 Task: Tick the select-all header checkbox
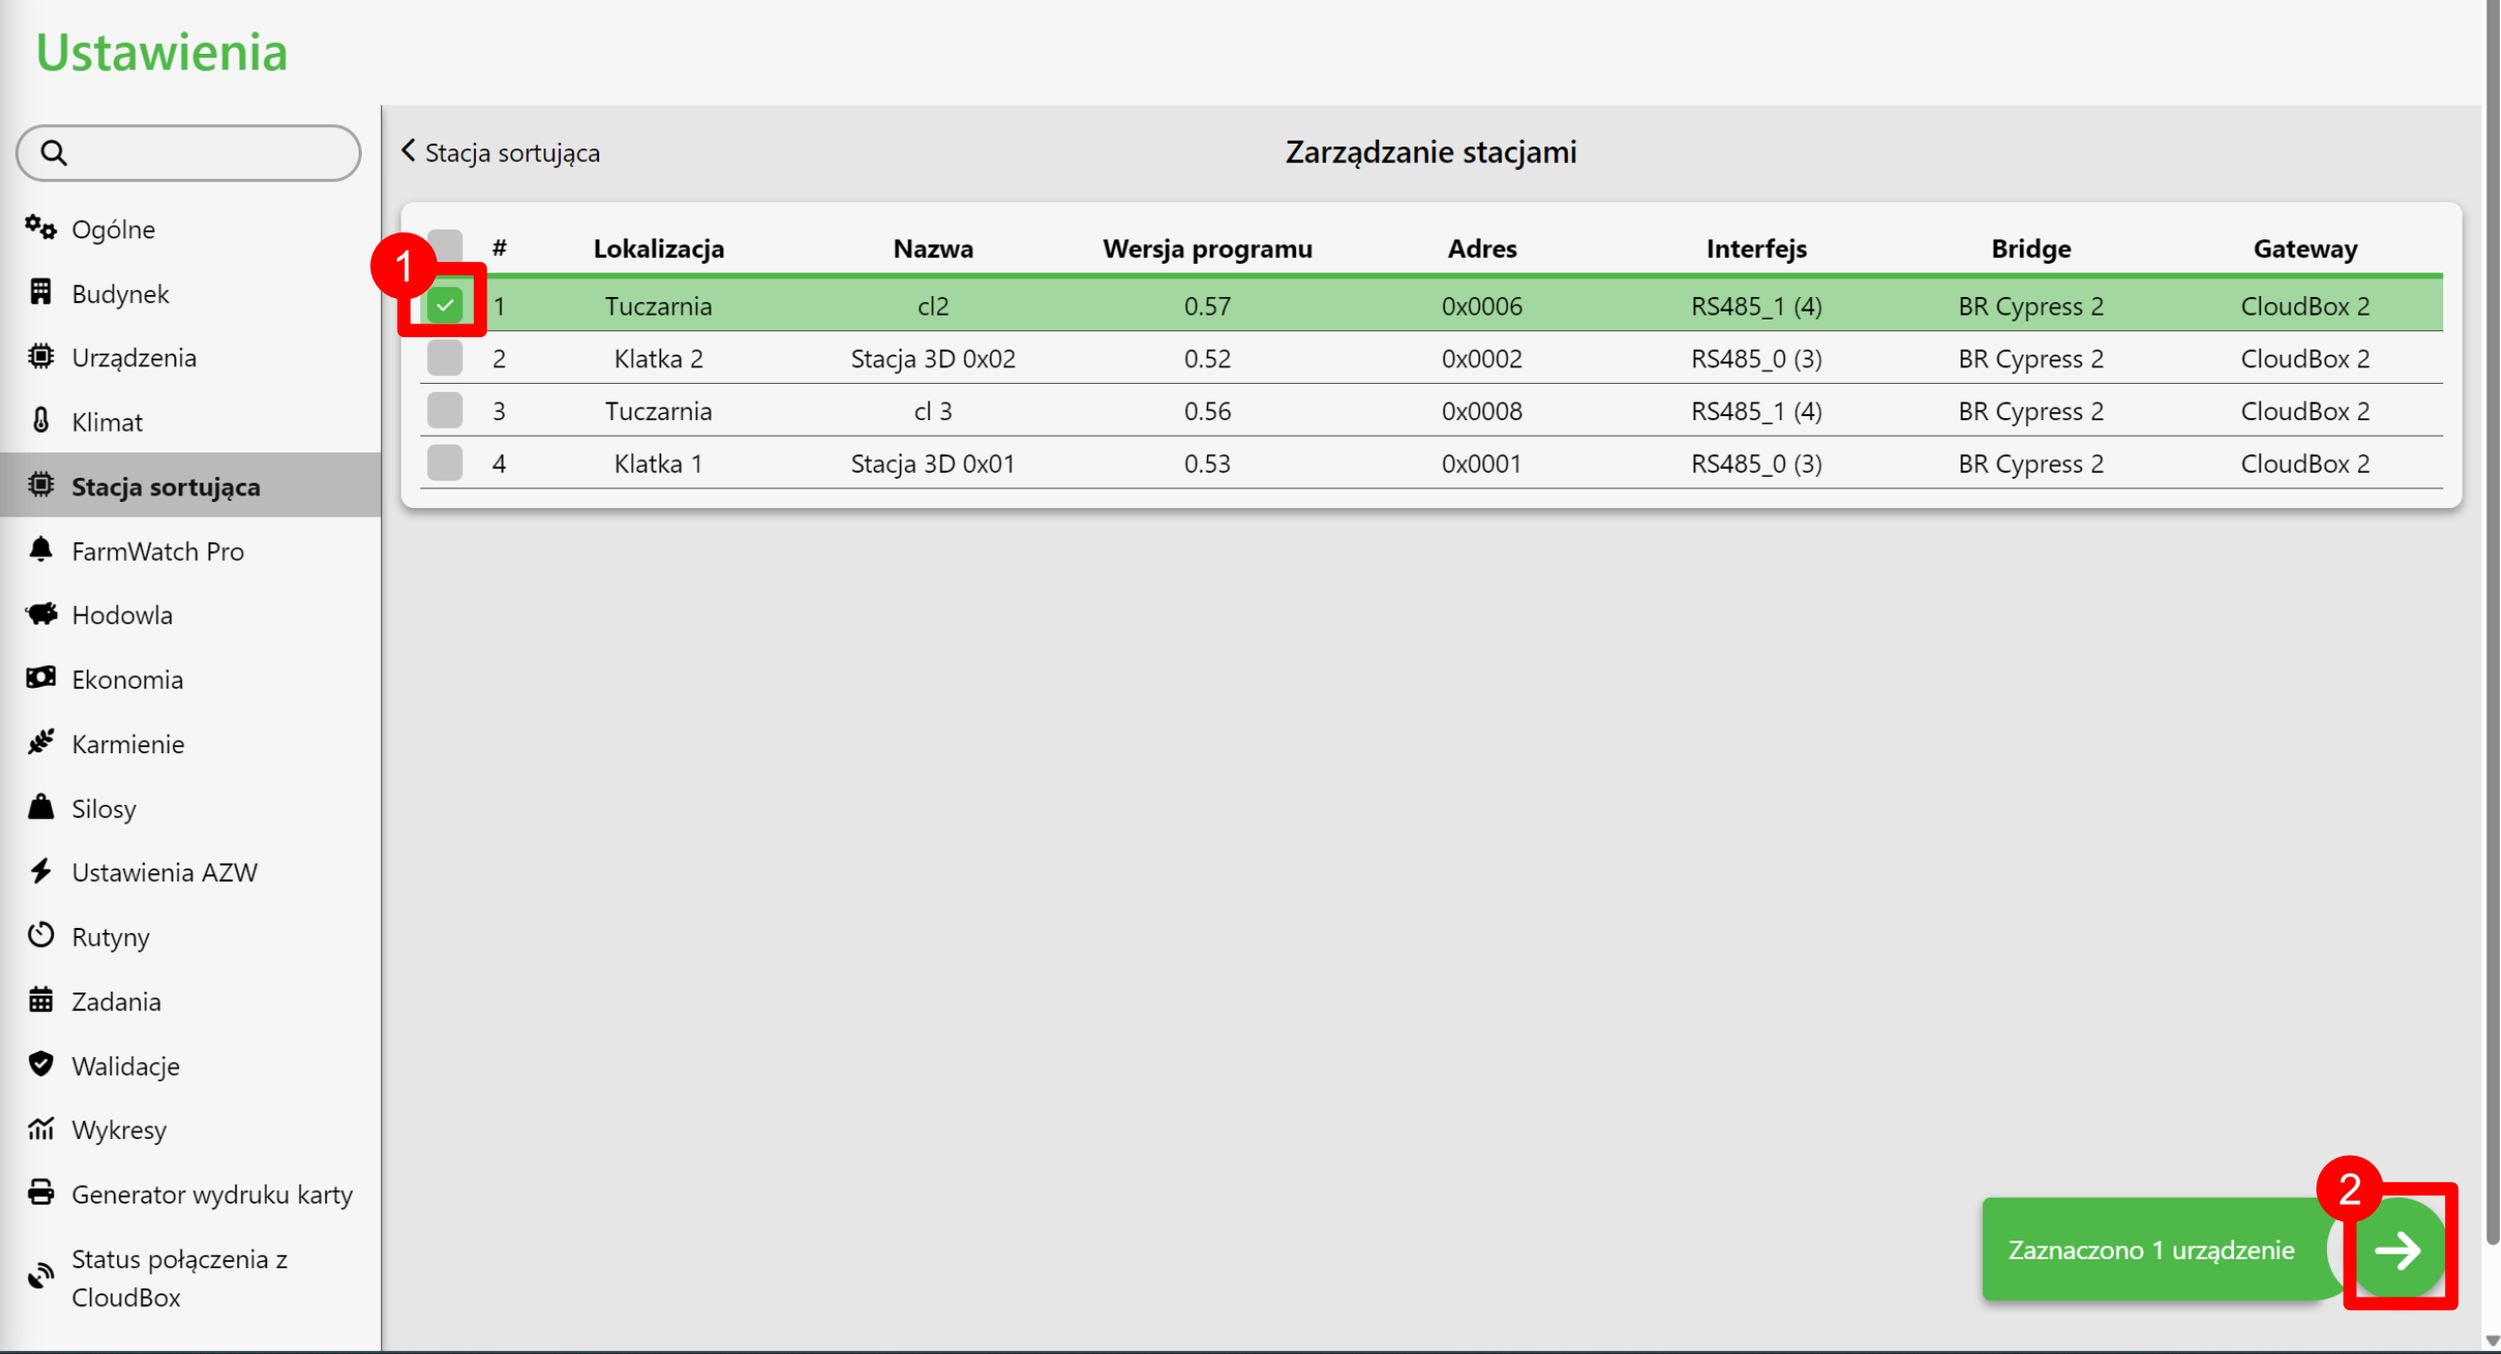(445, 244)
